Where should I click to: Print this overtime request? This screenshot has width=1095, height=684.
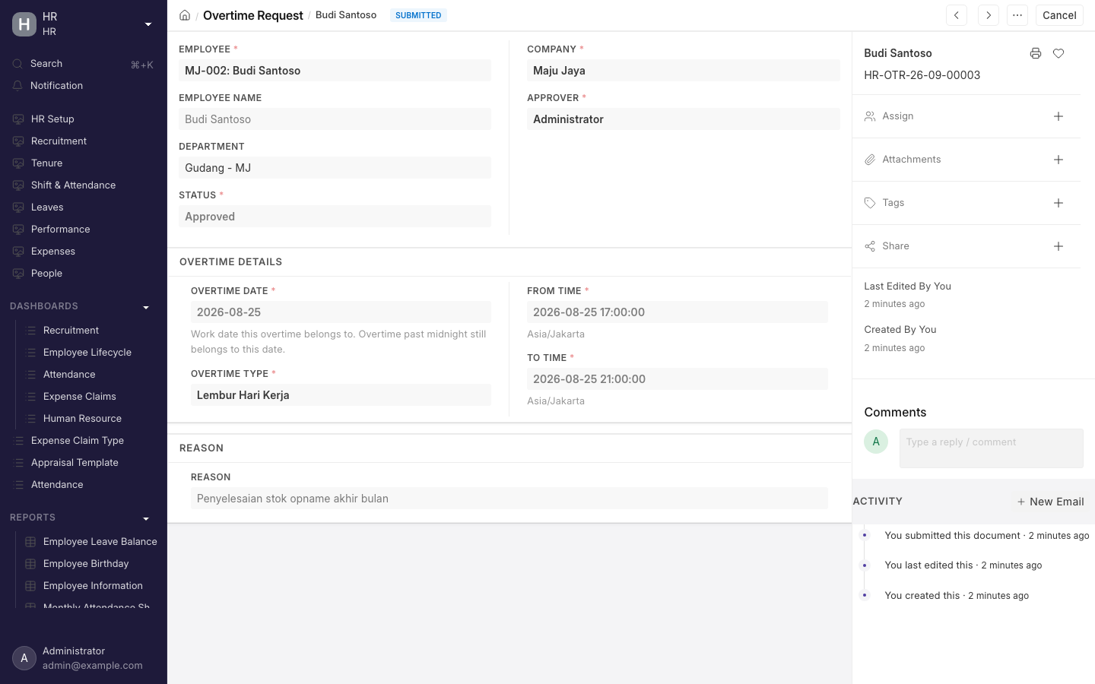click(1036, 53)
